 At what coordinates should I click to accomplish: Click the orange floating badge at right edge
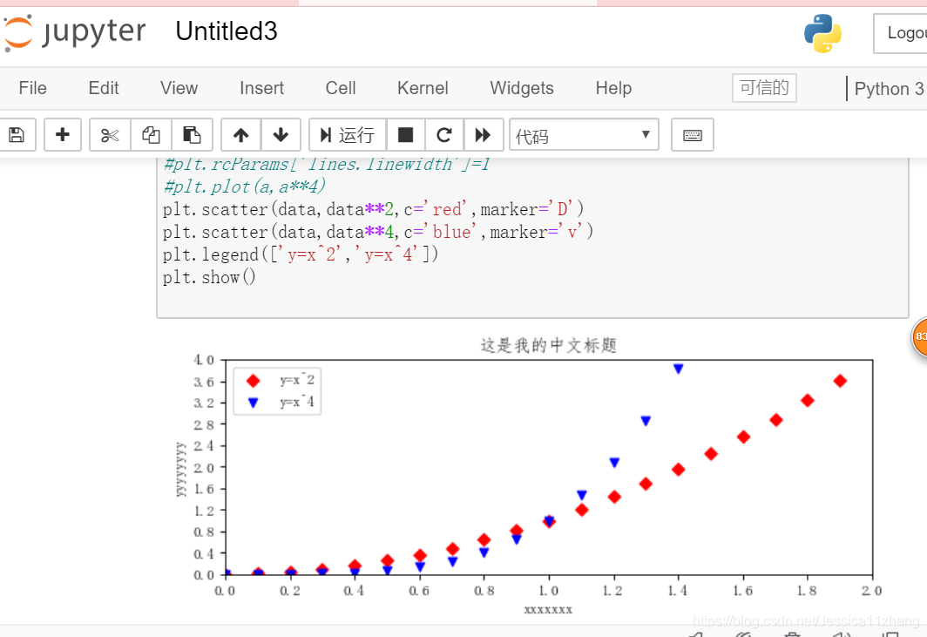point(919,336)
